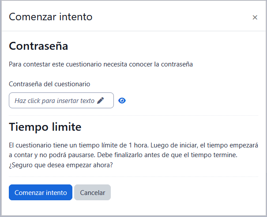Select the quiz password text box

click(54, 100)
